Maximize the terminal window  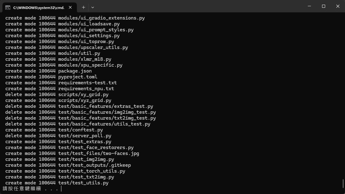(x=324, y=6)
